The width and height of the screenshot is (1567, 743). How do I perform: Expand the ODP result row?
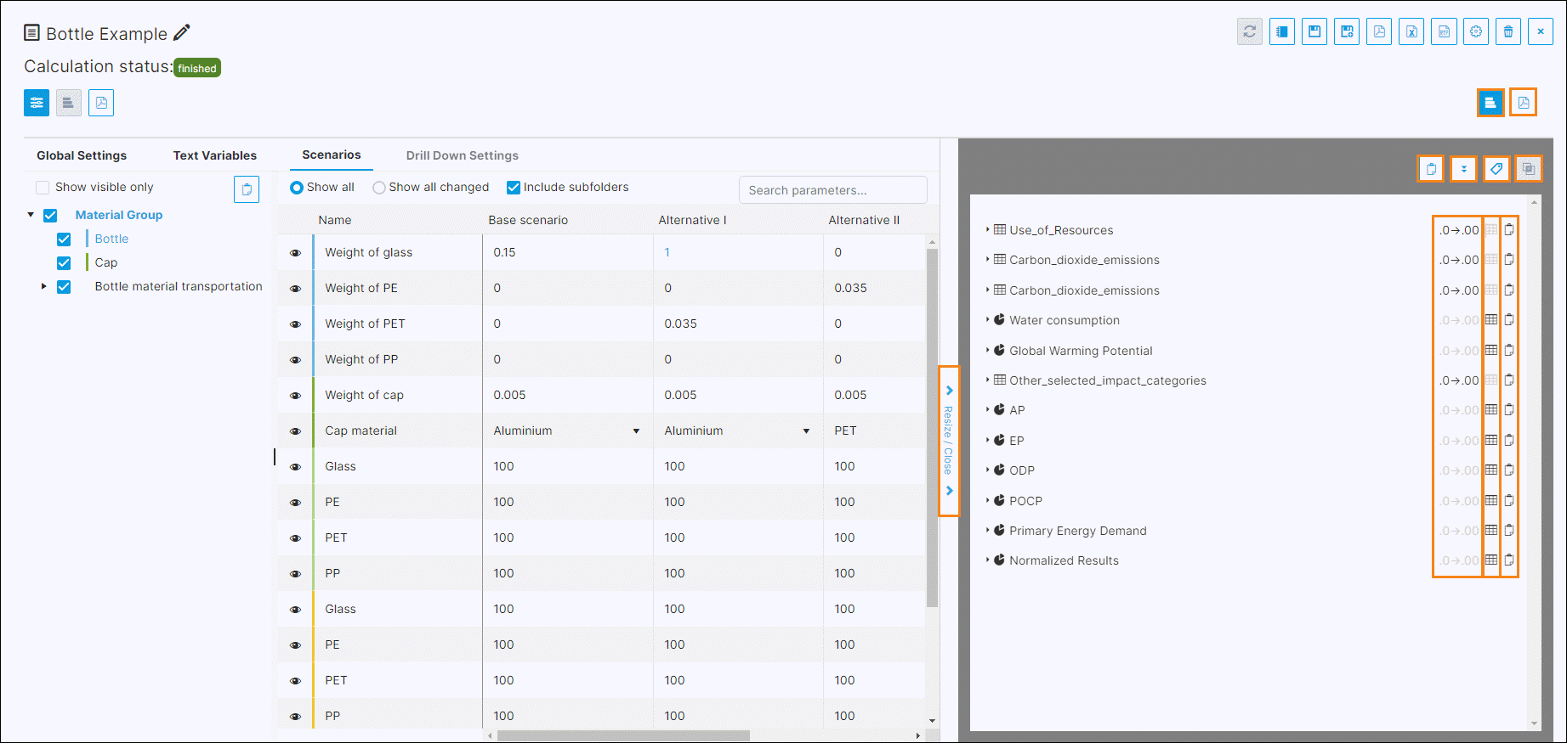[x=988, y=470]
